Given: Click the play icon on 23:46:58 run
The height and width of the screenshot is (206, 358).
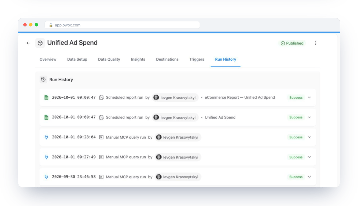Looking at the screenshot, I should [101, 177].
